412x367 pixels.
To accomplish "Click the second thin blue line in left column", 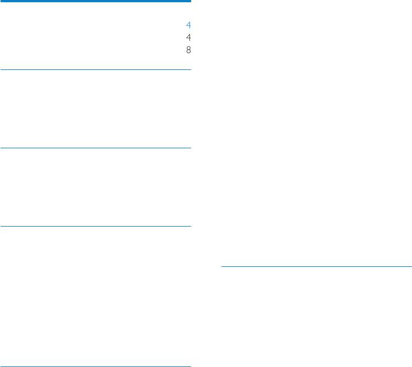I will [96, 148].
